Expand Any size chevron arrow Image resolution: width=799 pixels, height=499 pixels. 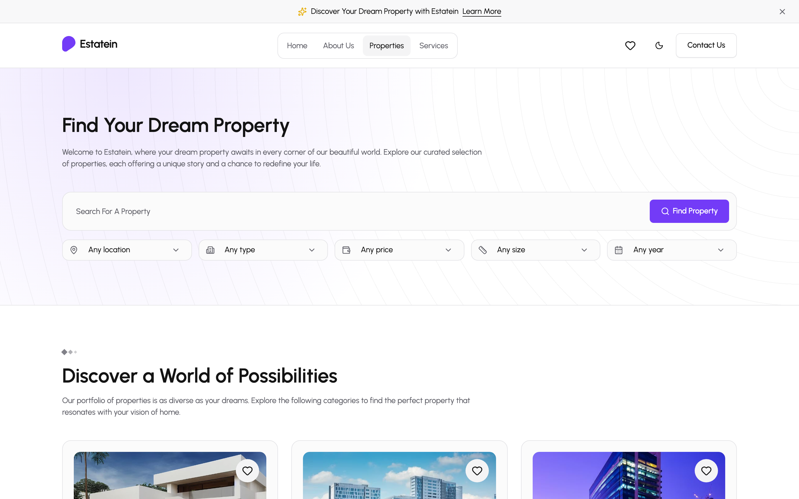584,250
